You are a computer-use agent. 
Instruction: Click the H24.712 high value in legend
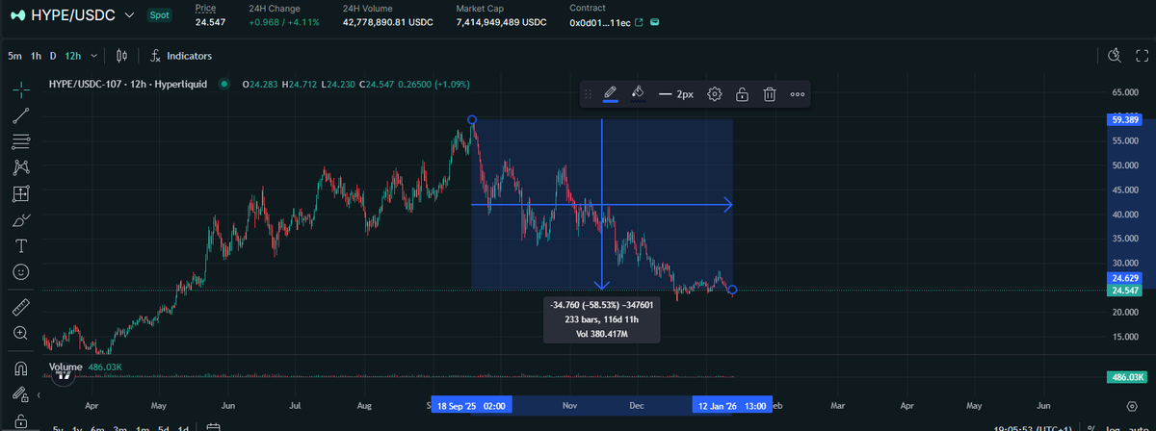pos(300,85)
